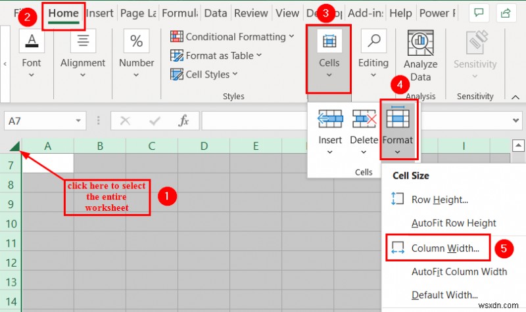Select column I header
The width and height of the screenshot is (526, 312).
(x=464, y=146)
